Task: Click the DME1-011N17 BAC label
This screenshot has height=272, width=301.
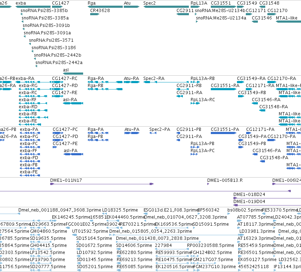Action: [66, 180]
